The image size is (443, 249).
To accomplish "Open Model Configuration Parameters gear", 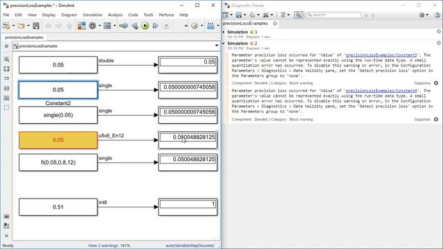I will [x=92, y=26].
